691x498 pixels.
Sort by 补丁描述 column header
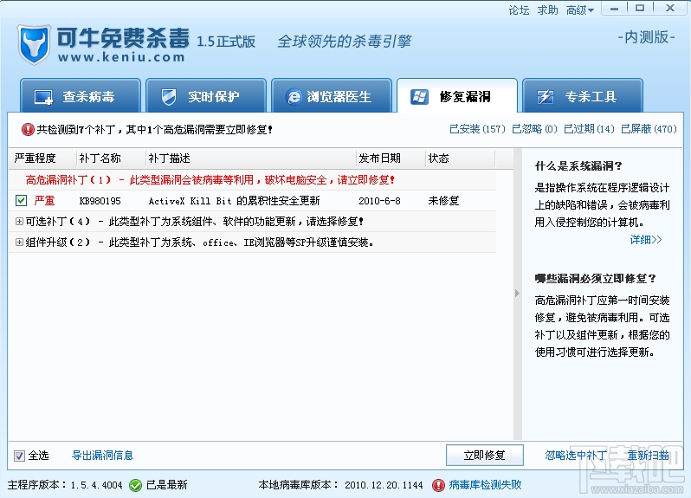click(251, 158)
